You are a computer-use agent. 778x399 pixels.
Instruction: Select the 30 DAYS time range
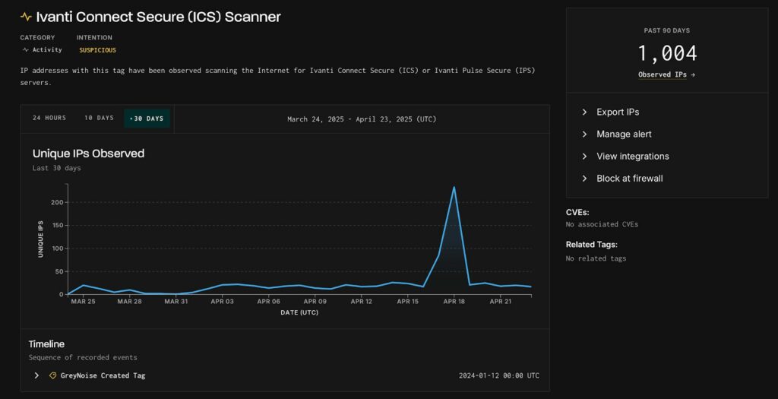(147, 119)
